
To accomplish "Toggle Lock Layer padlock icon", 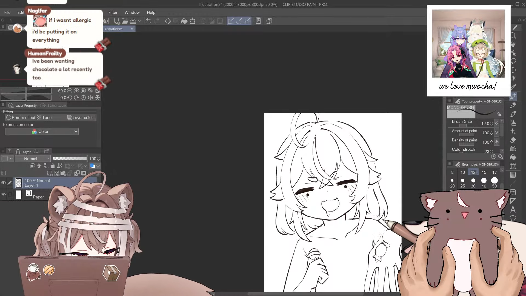I will click(53, 166).
